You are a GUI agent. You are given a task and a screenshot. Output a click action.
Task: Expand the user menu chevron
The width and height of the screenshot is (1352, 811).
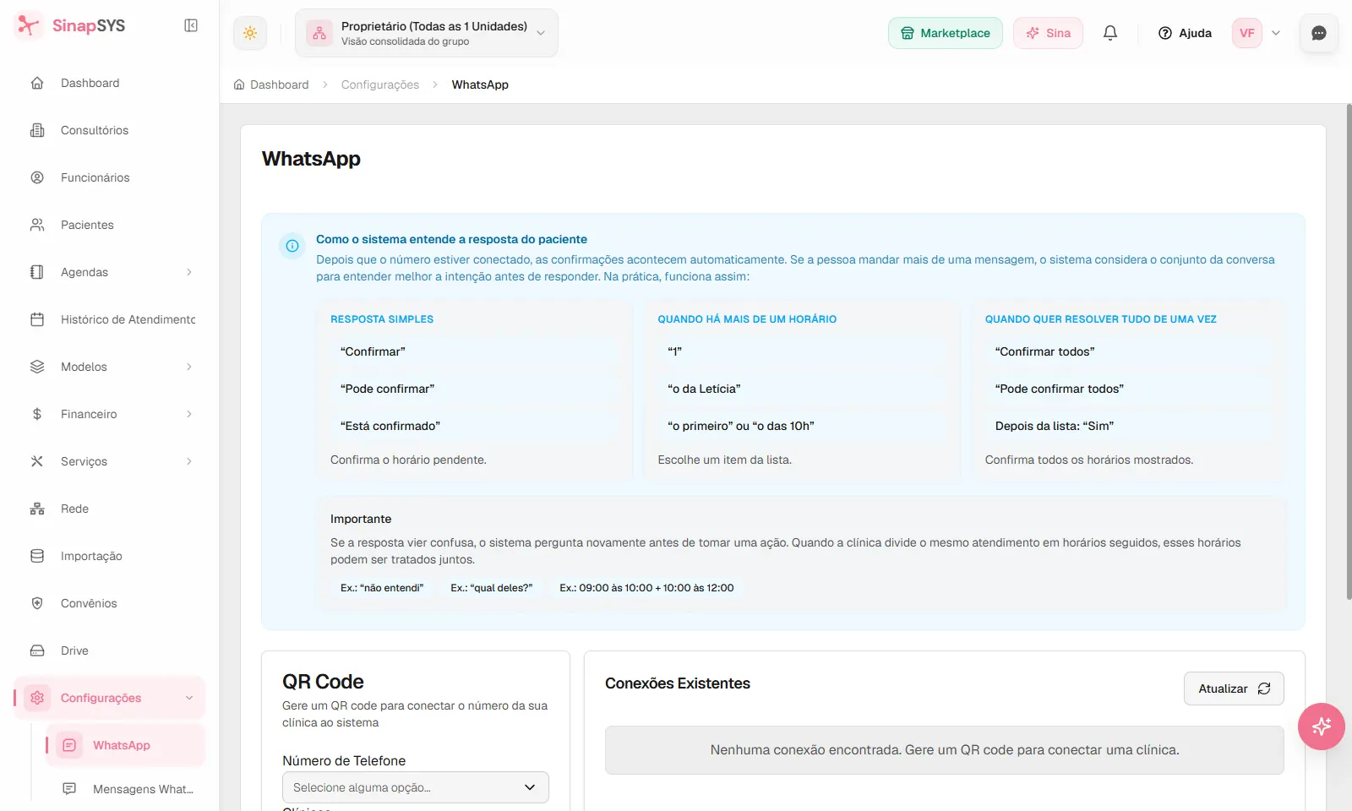pyautogui.click(x=1276, y=33)
